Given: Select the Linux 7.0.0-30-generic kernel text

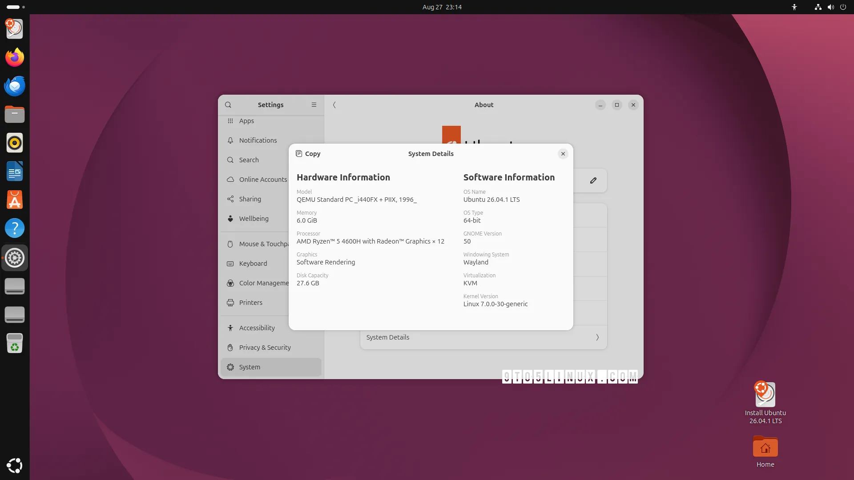Looking at the screenshot, I should click(x=495, y=304).
